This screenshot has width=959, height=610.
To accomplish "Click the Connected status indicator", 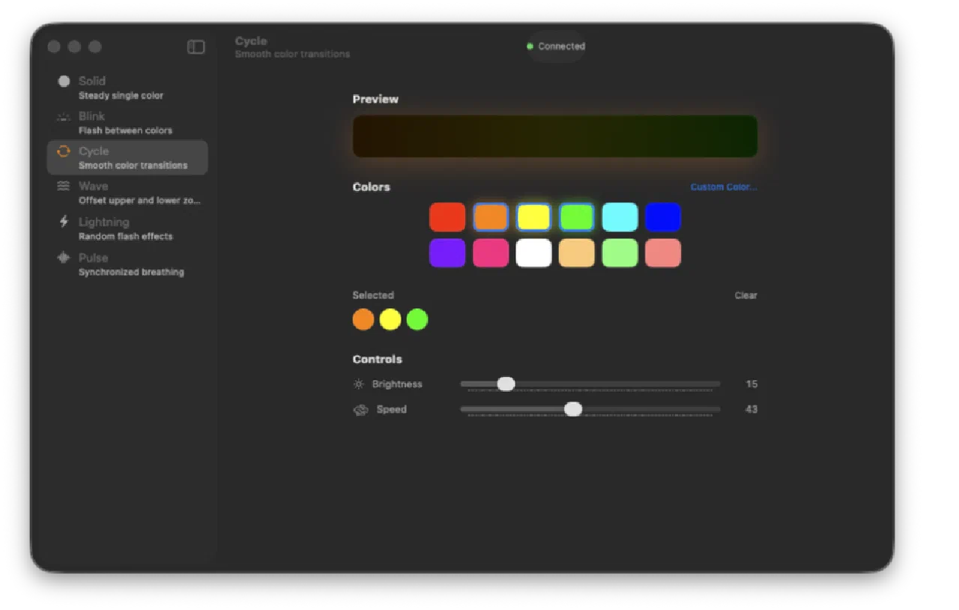I will pyautogui.click(x=556, y=46).
